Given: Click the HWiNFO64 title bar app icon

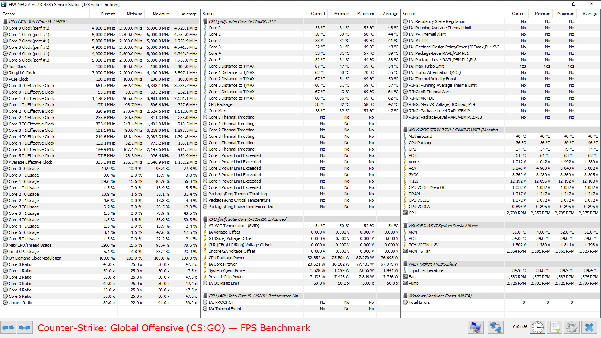Looking at the screenshot, I should pyautogui.click(x=4, y=4).
